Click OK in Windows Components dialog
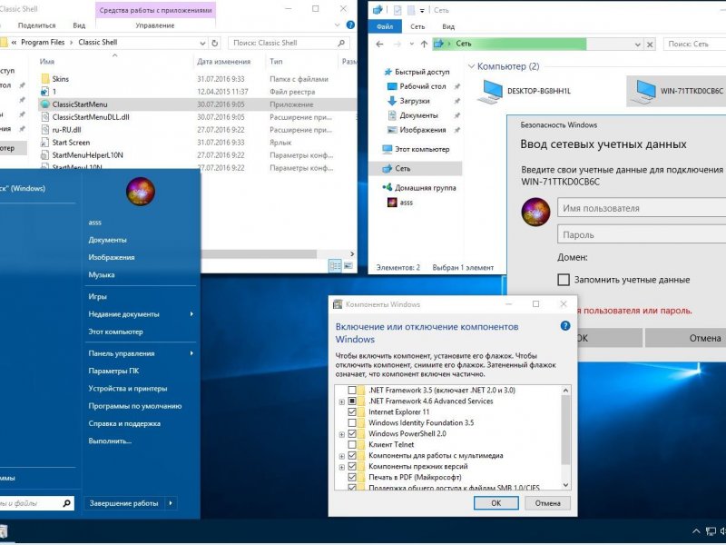Screen dimensions: 726x545 (x=495, y=503)
